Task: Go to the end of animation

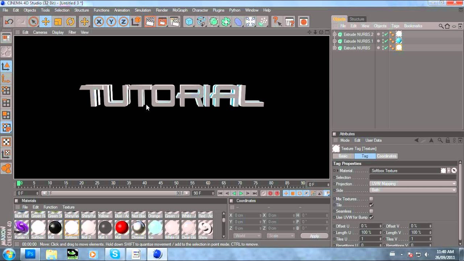Action: click(254, 194)
